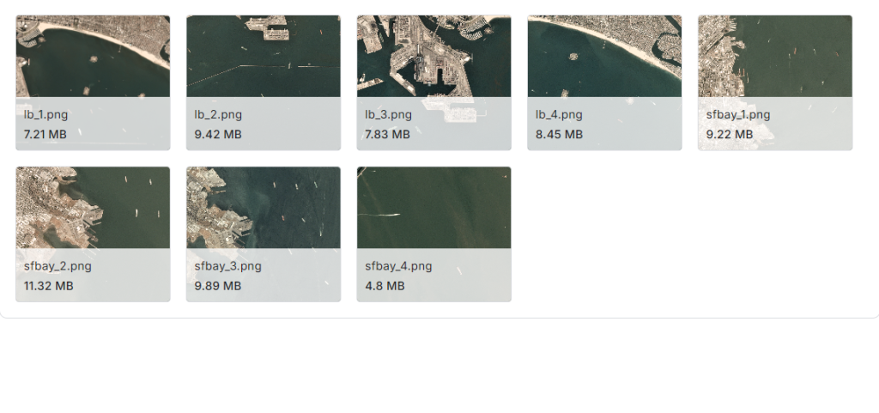Open the lb_3.png port image thumbnail

pyautogui.click(x=433, y=56)
